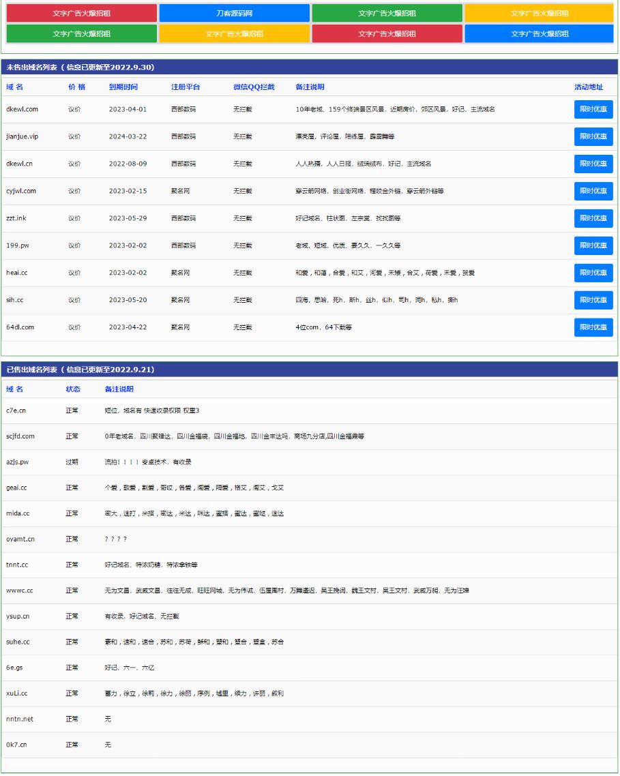Viewport: 620px width, 776px height.
Task: Select the expired azjs.pw domain row
Action: pyautogui.click(x=18, y=462)
